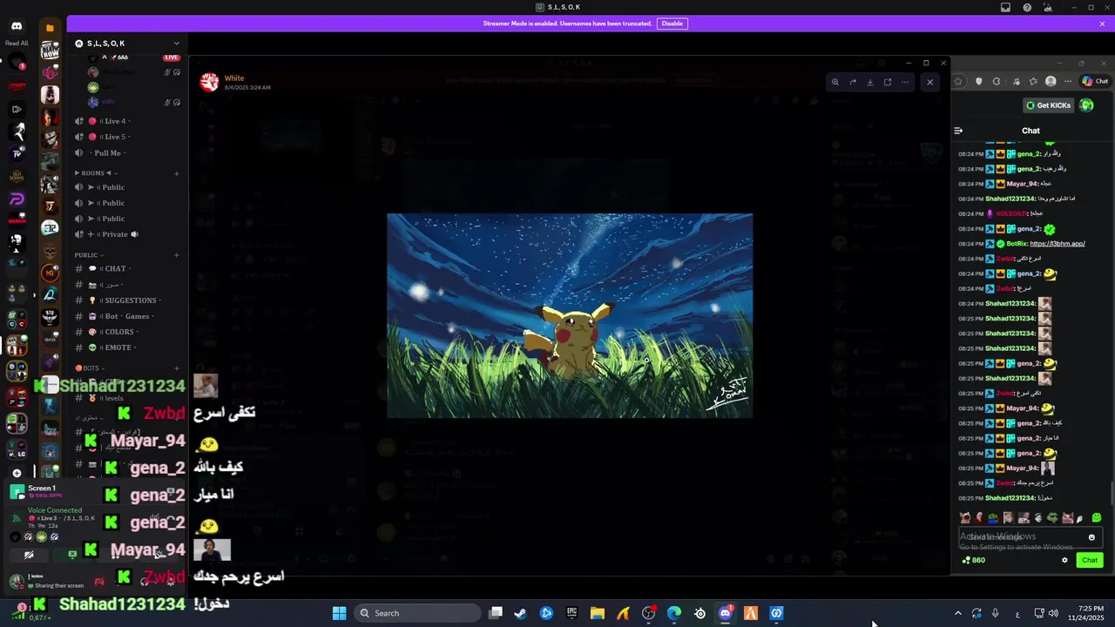Open more options in the image viewer
The width and height of the screenshot is (1115, 627).
(x=905, y=82)
